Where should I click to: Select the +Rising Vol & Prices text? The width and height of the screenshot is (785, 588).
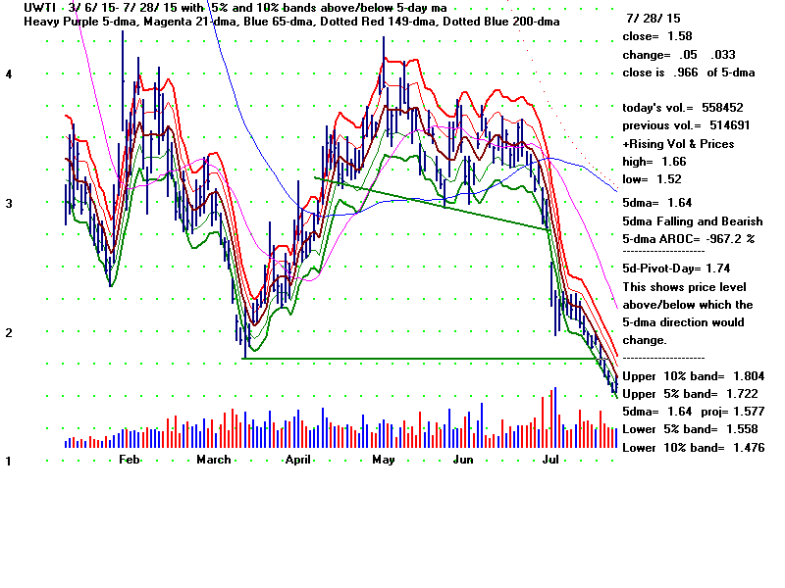pyautogui.click(x=678, y=144)
